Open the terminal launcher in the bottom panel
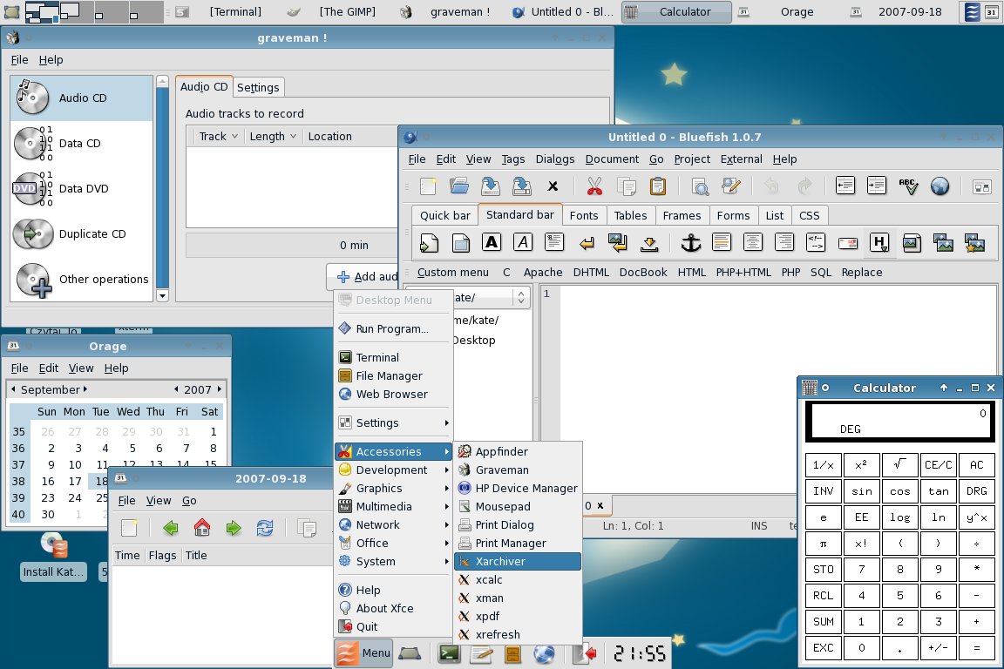 pos(449,653)
